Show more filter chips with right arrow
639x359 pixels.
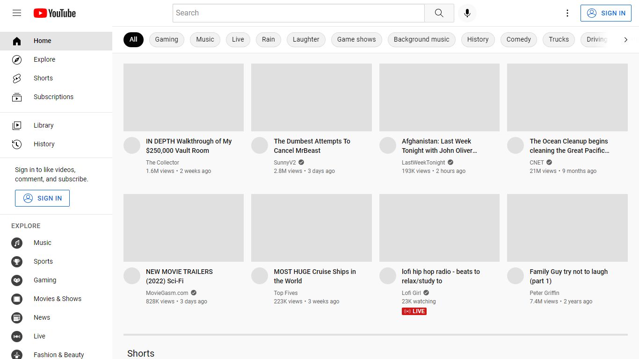click(x=625, y=40)
